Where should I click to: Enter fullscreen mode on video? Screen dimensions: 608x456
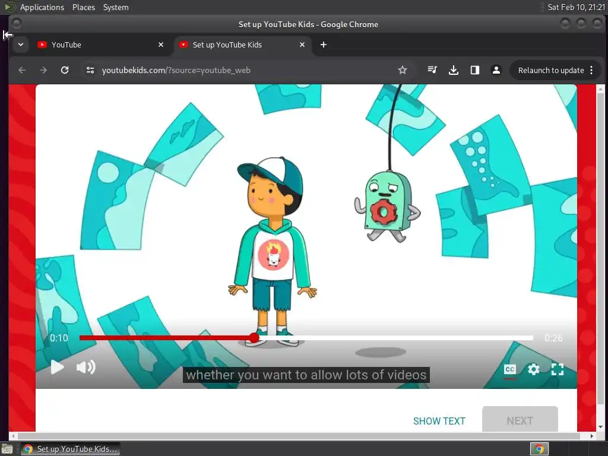click(557, 369)
